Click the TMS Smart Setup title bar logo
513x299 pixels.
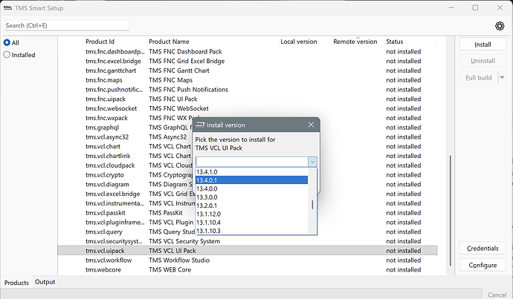[x=8, y=8]
